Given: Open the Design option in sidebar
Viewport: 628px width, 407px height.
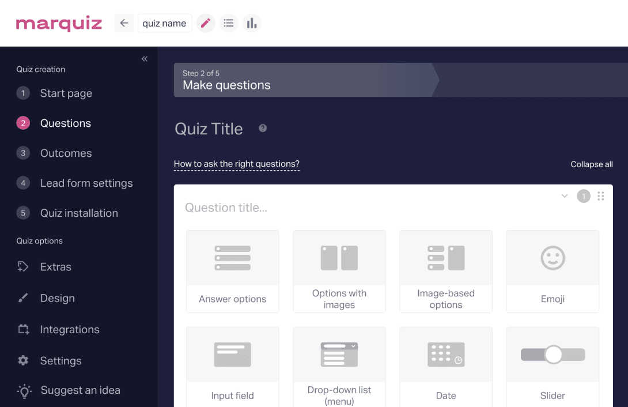Looking at the screenshot, I should pyautogui.click(x=57, y=298).
